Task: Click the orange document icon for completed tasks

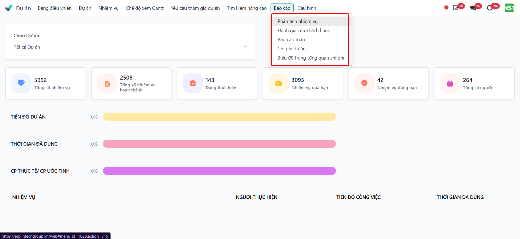Action: click(x=107, y=83)
